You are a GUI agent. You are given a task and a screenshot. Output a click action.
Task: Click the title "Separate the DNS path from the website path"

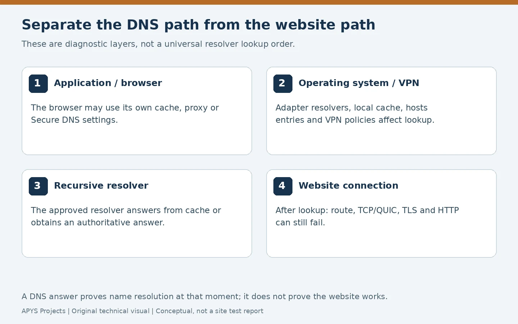click(x=198, y=25)
